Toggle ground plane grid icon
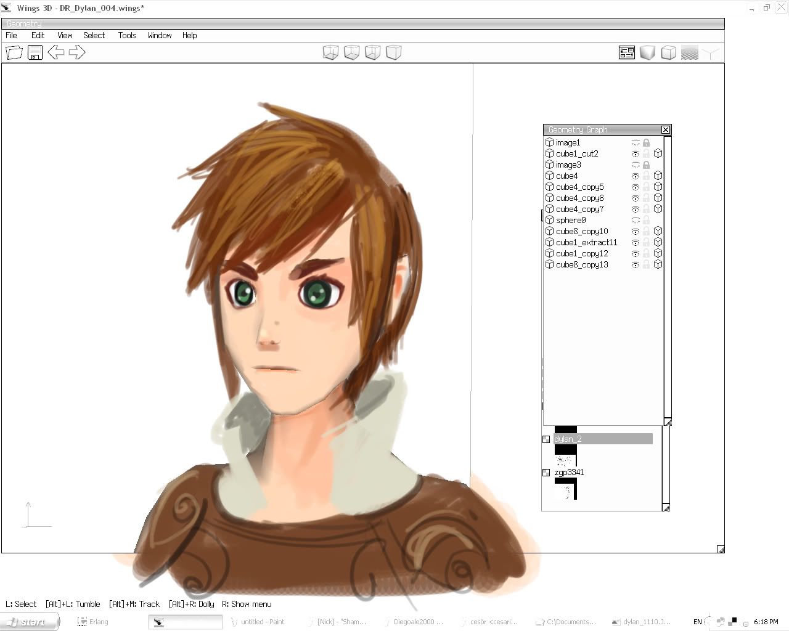 (x=689, y=52)
